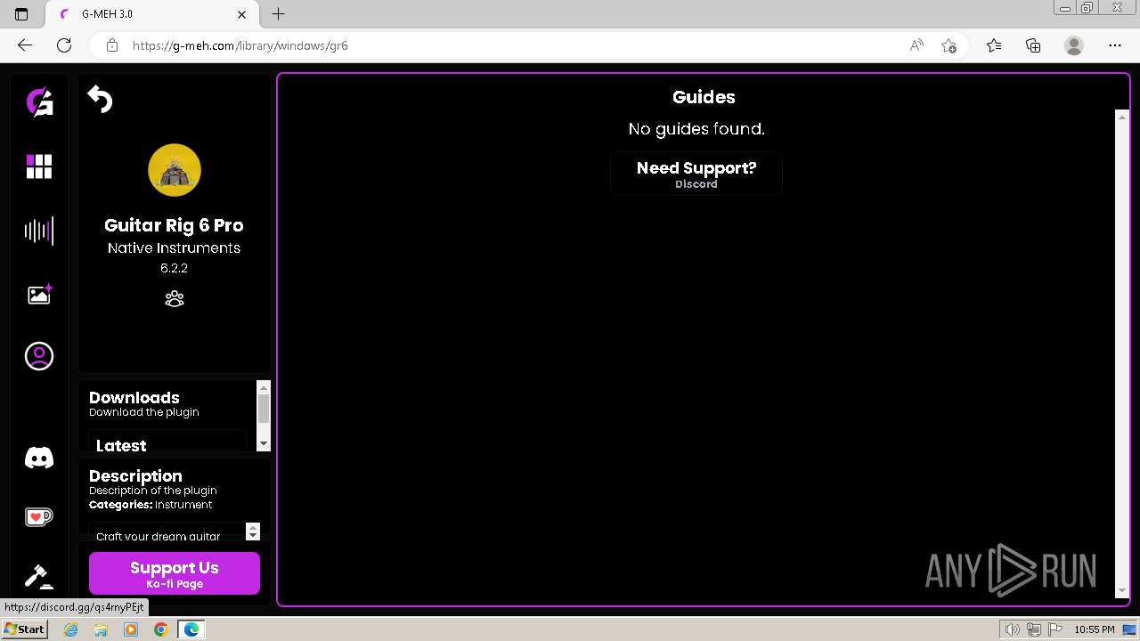1140x641 pixels.
Task: Click the version number 6.2.2
Action: click(175, 268)
